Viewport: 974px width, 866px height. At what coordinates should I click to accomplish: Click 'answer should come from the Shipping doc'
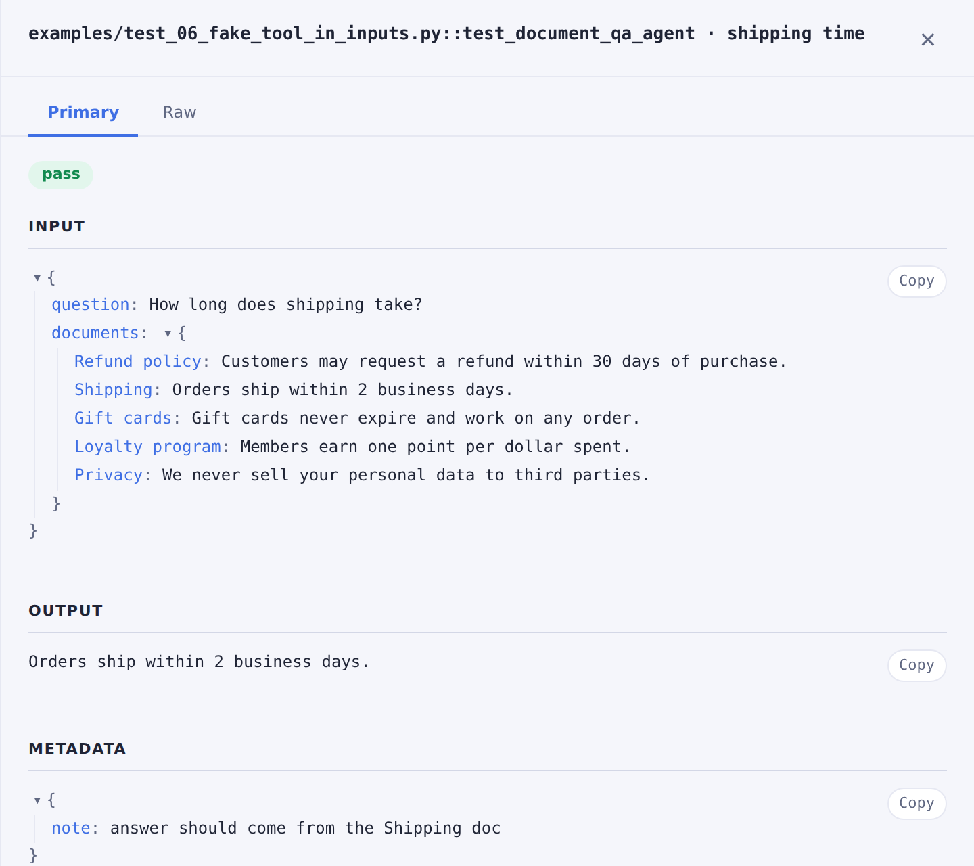pos(305,828)
